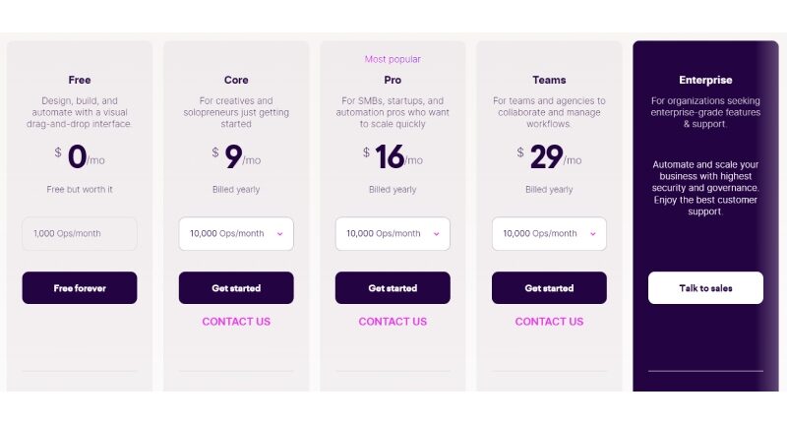Click the Talk to sales button

tap(705, 288)
